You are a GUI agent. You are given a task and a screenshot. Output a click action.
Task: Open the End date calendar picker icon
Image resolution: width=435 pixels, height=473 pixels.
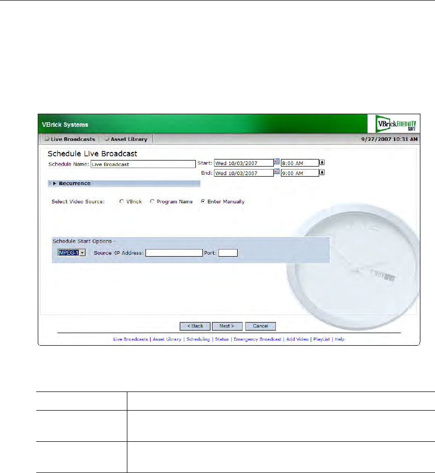click(276, 172)
